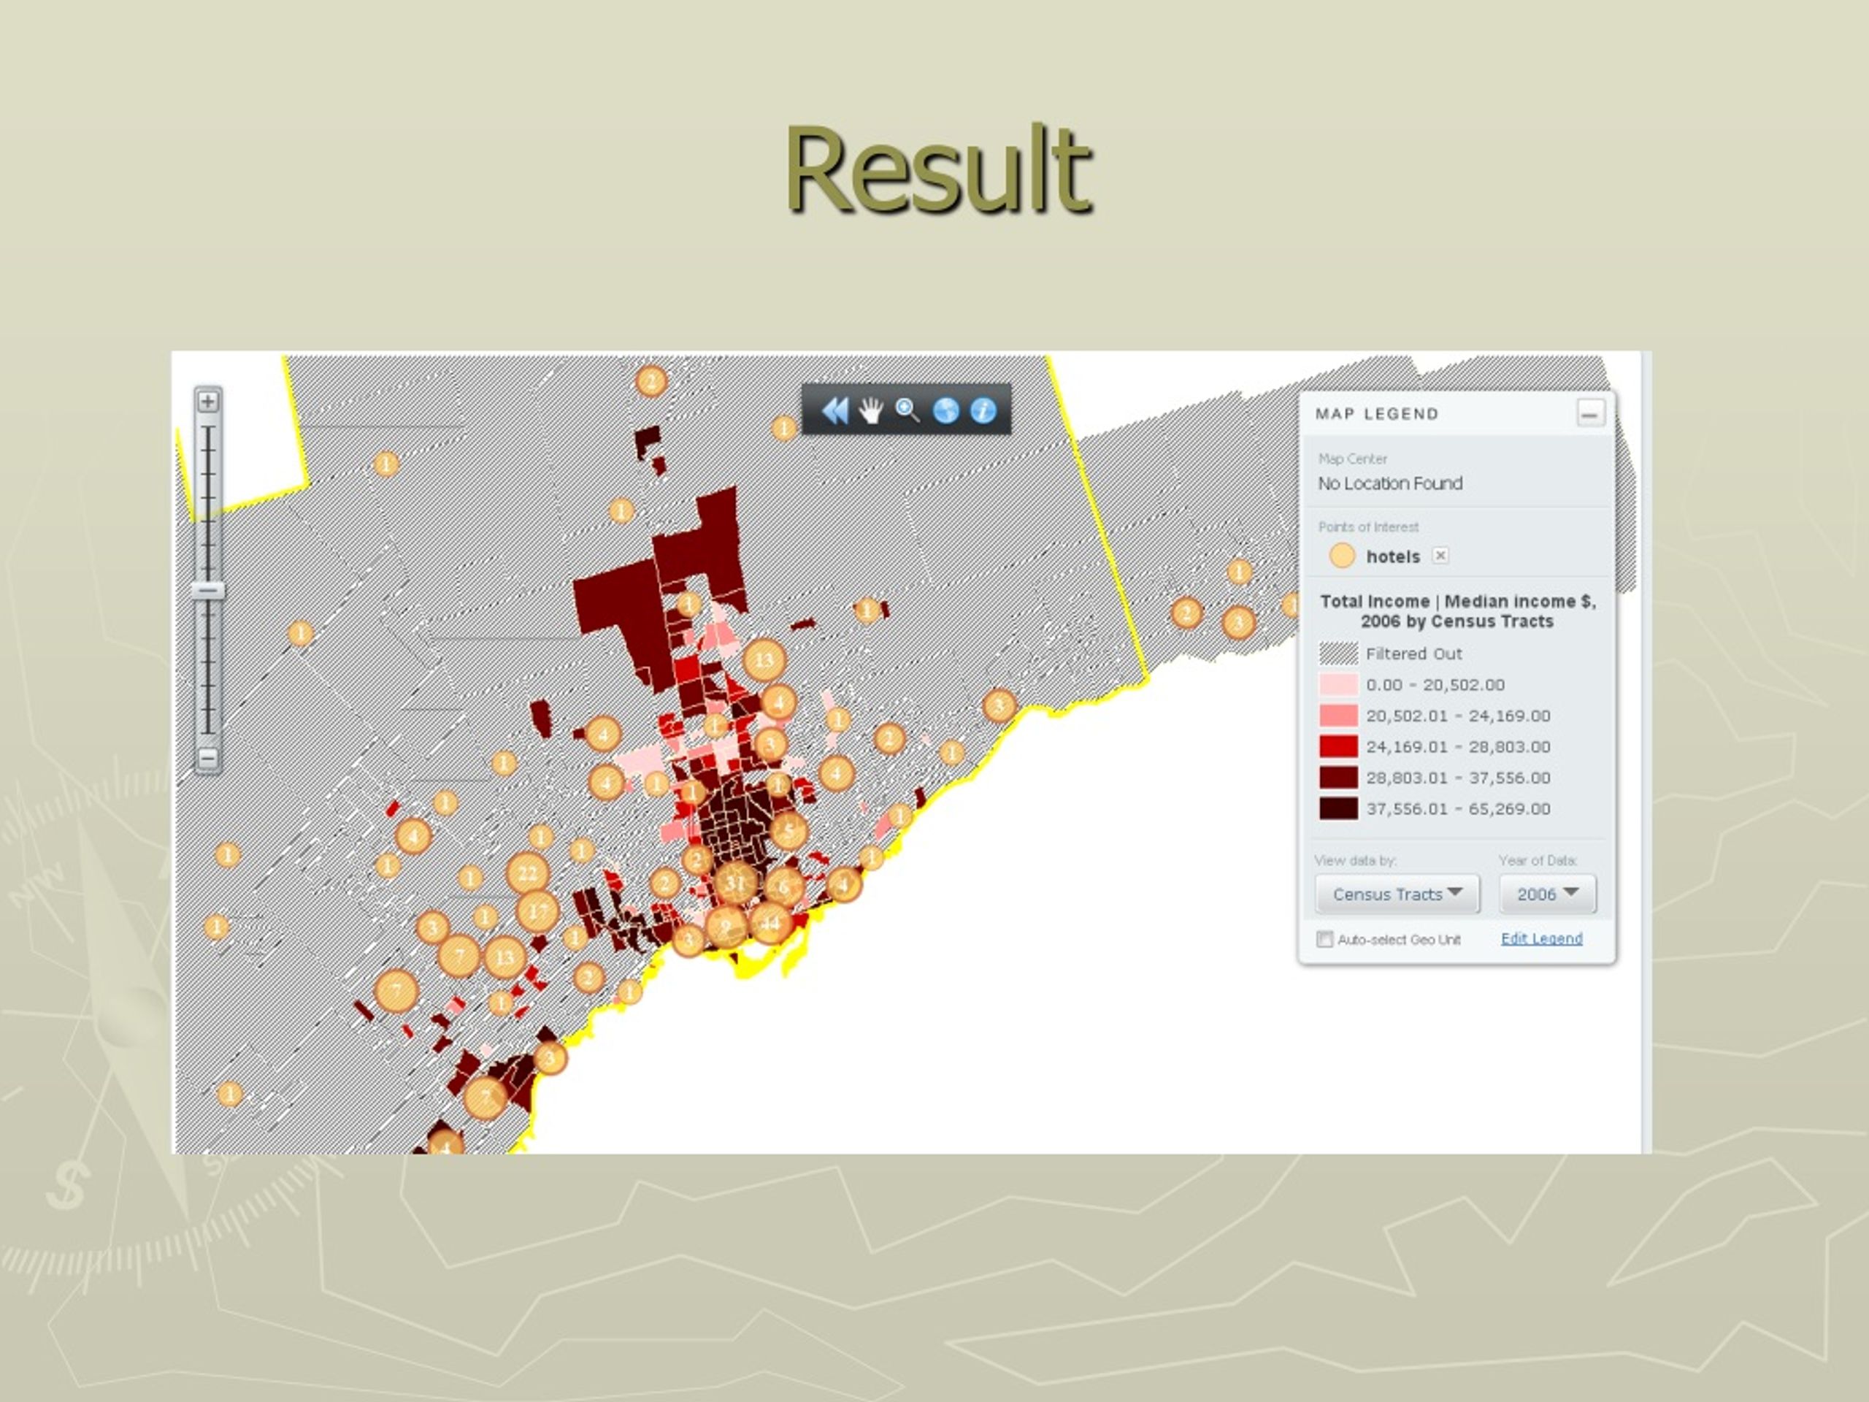Click the Edit Legend link

(x=1541, y=938)
